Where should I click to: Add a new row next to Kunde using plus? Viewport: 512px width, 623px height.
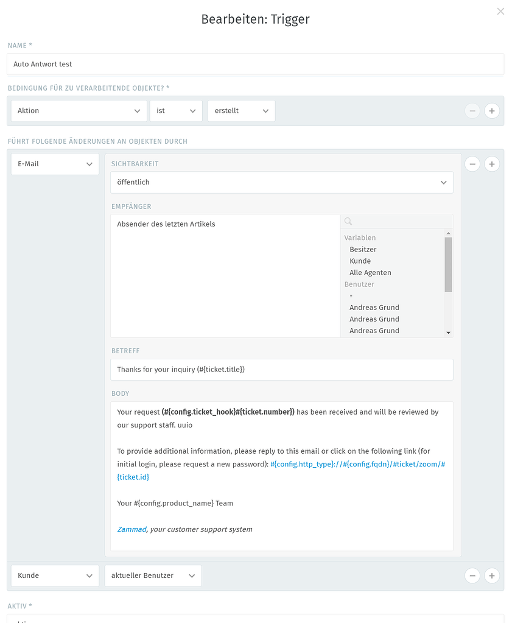[x=492, y=575]
